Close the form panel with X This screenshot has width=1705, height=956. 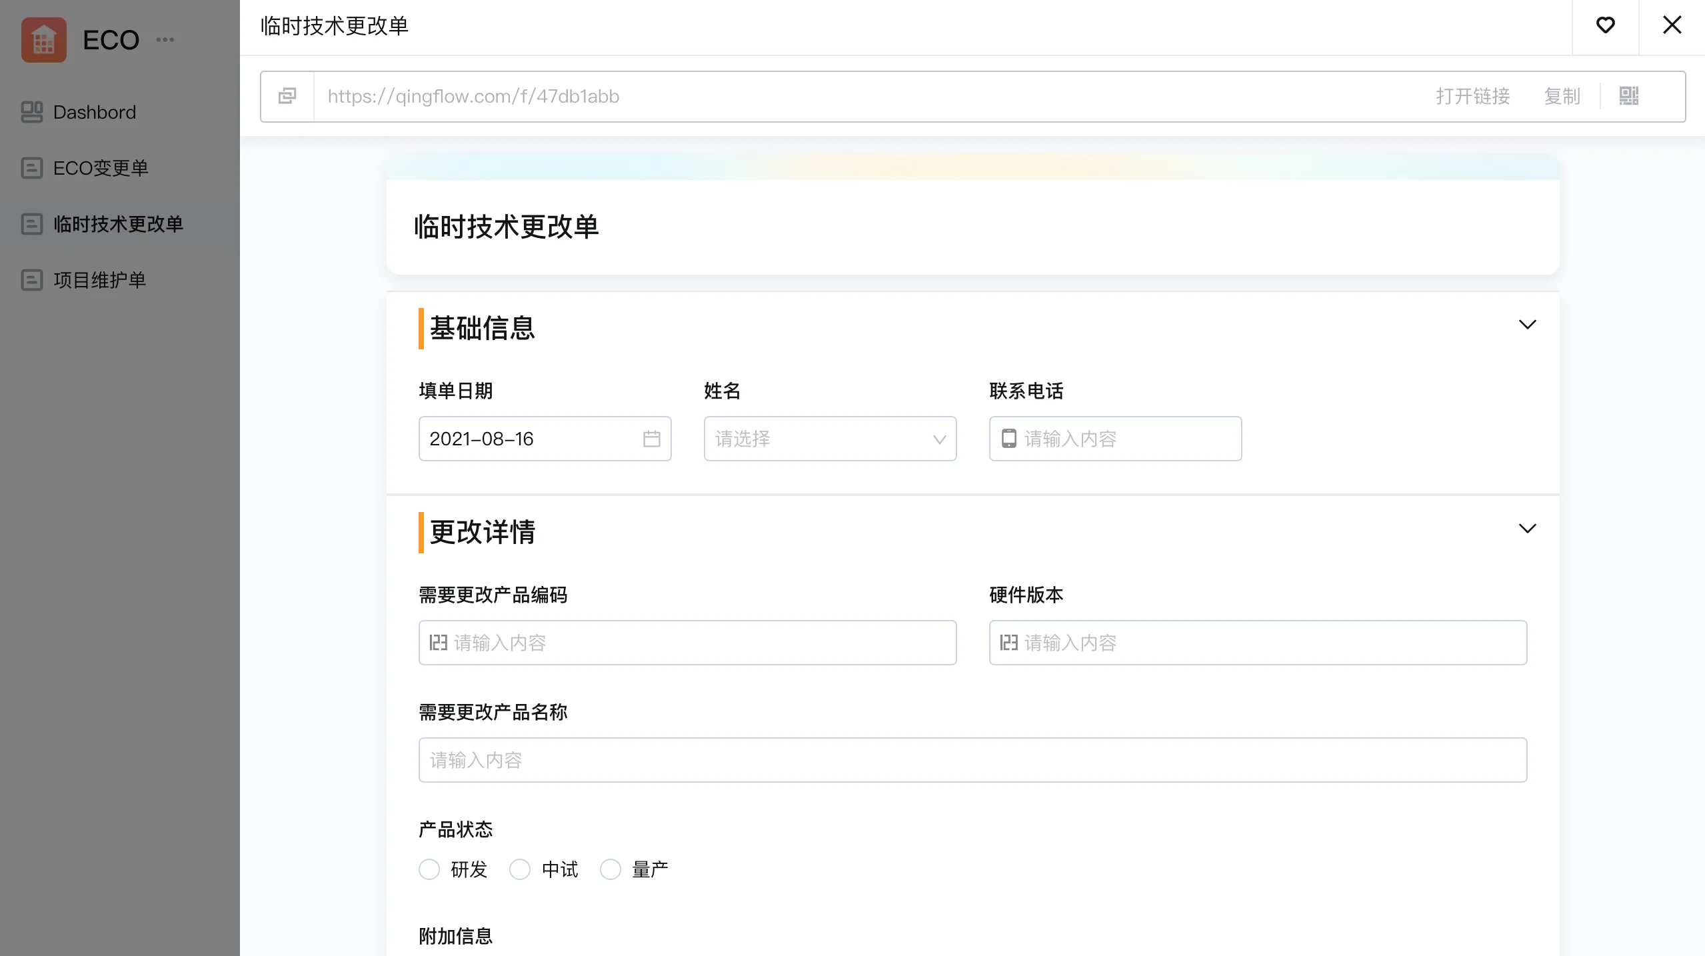pos(1672,25)
